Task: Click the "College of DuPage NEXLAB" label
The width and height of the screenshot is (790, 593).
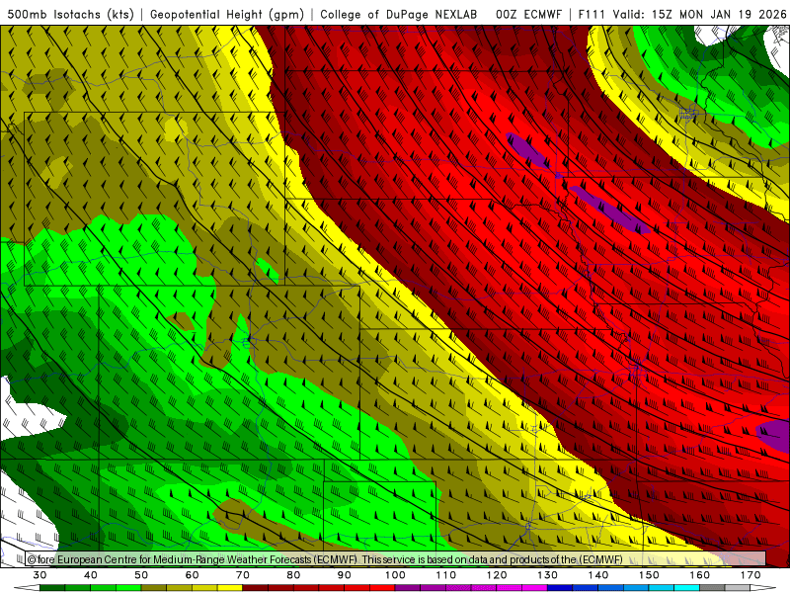Action: (399, 15)
